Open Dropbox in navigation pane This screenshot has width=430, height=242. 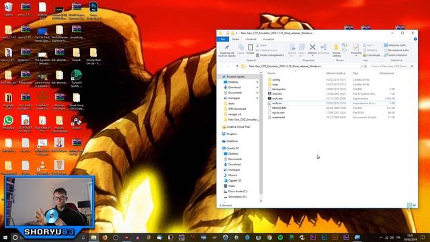(231, 134)
